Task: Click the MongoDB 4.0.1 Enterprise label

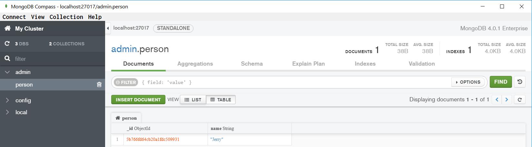Action: point(494,28)
